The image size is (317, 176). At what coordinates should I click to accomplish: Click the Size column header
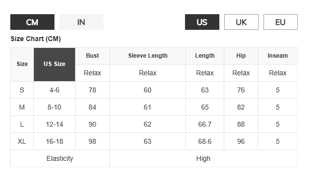point(22,65)
